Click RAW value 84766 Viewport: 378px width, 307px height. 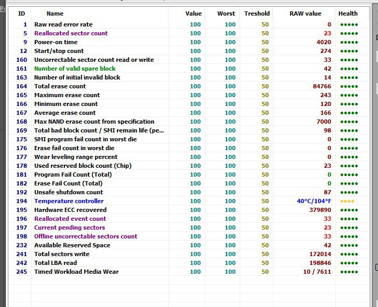click(x=322, y=86)
